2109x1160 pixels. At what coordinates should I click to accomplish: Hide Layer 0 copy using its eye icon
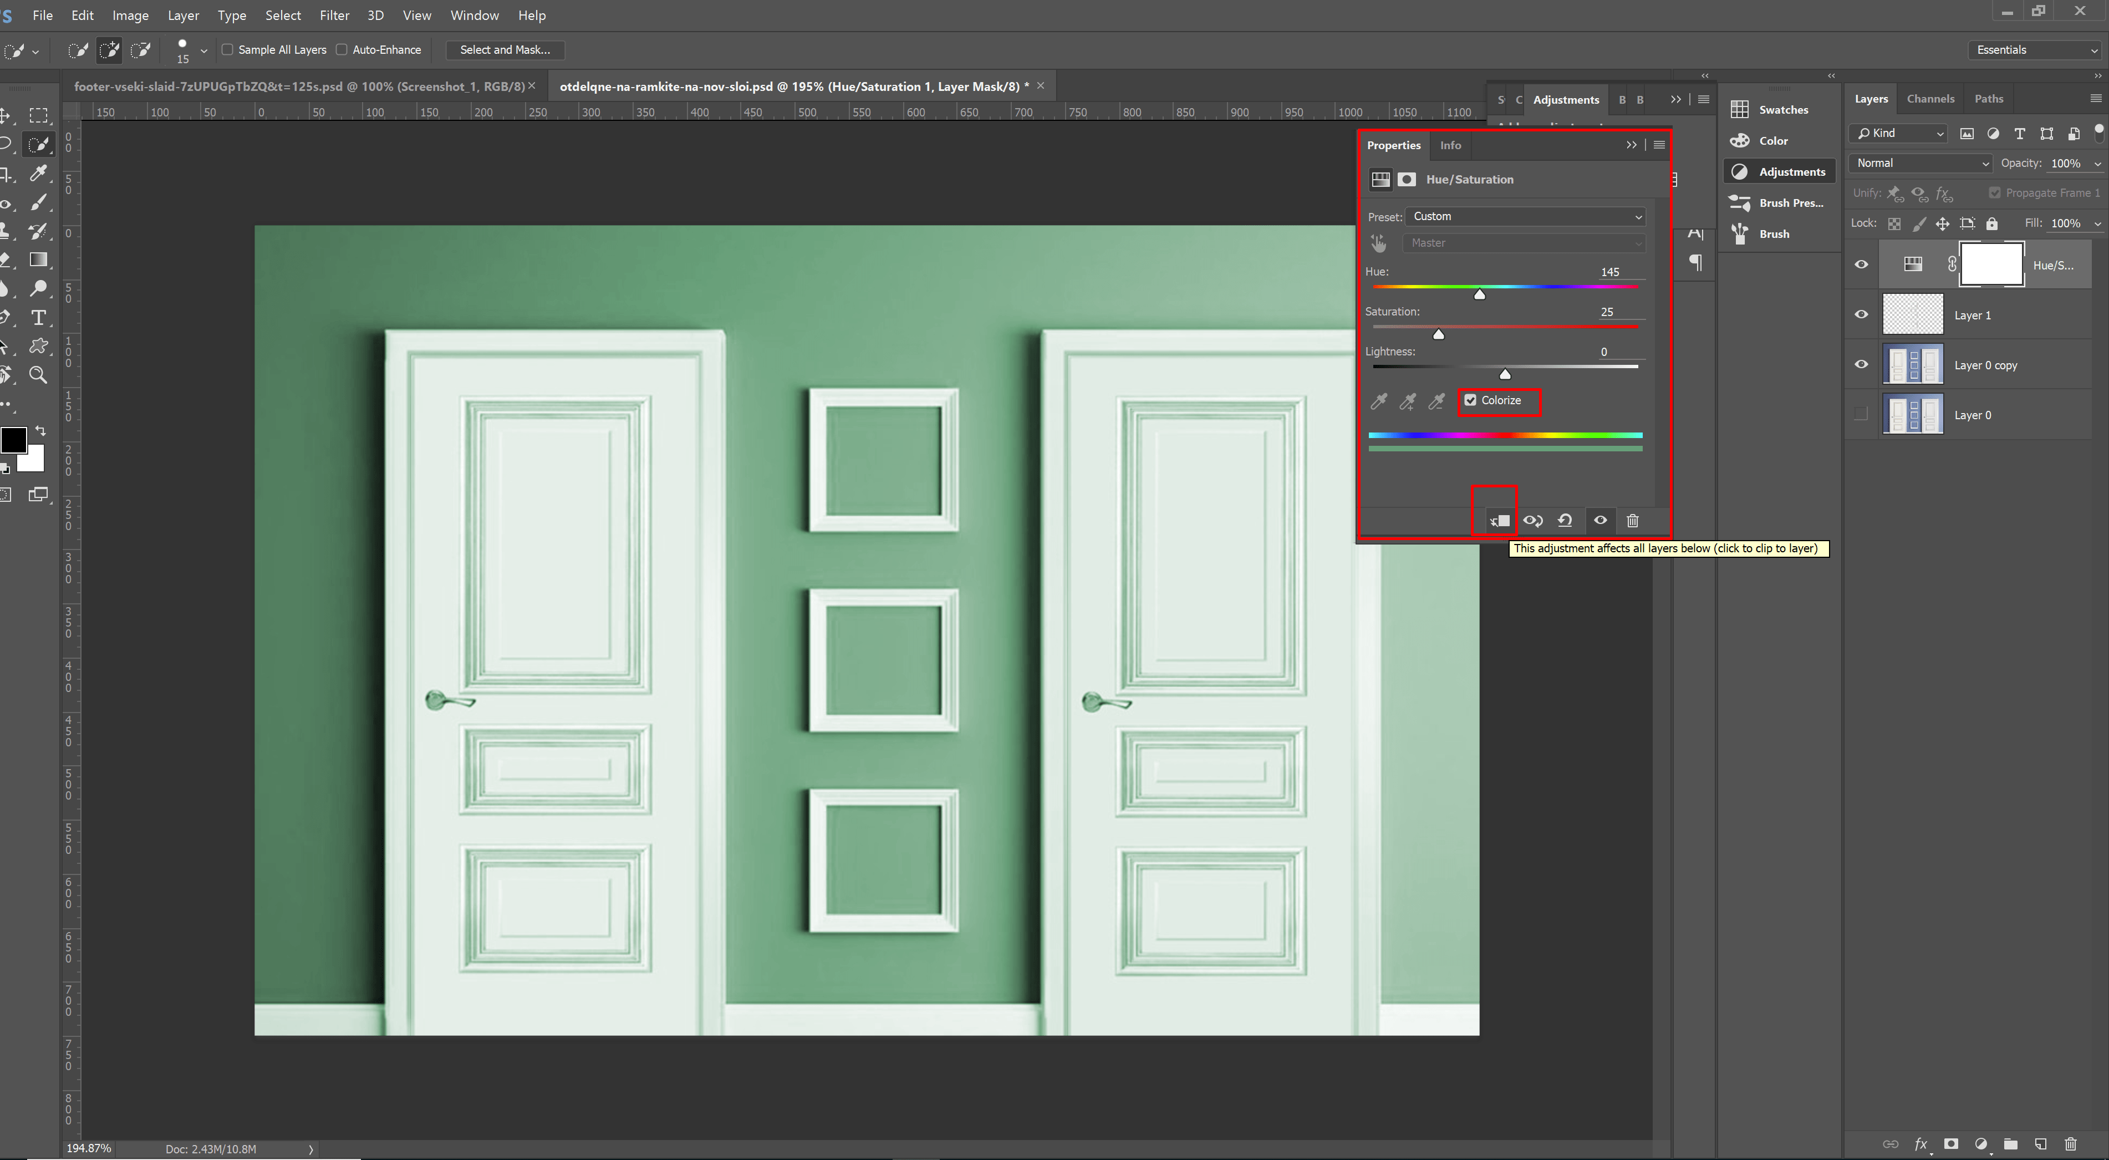coord(1861,364)
